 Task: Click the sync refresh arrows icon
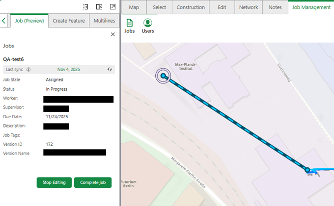tap(110, 69)
